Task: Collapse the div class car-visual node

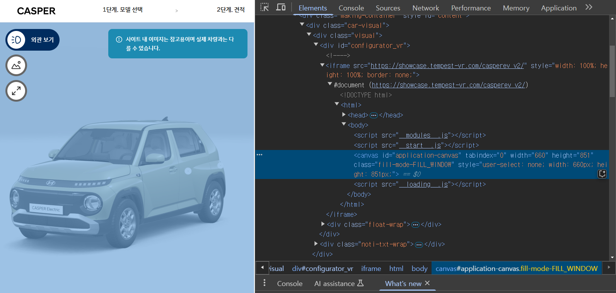Action: 302,24
